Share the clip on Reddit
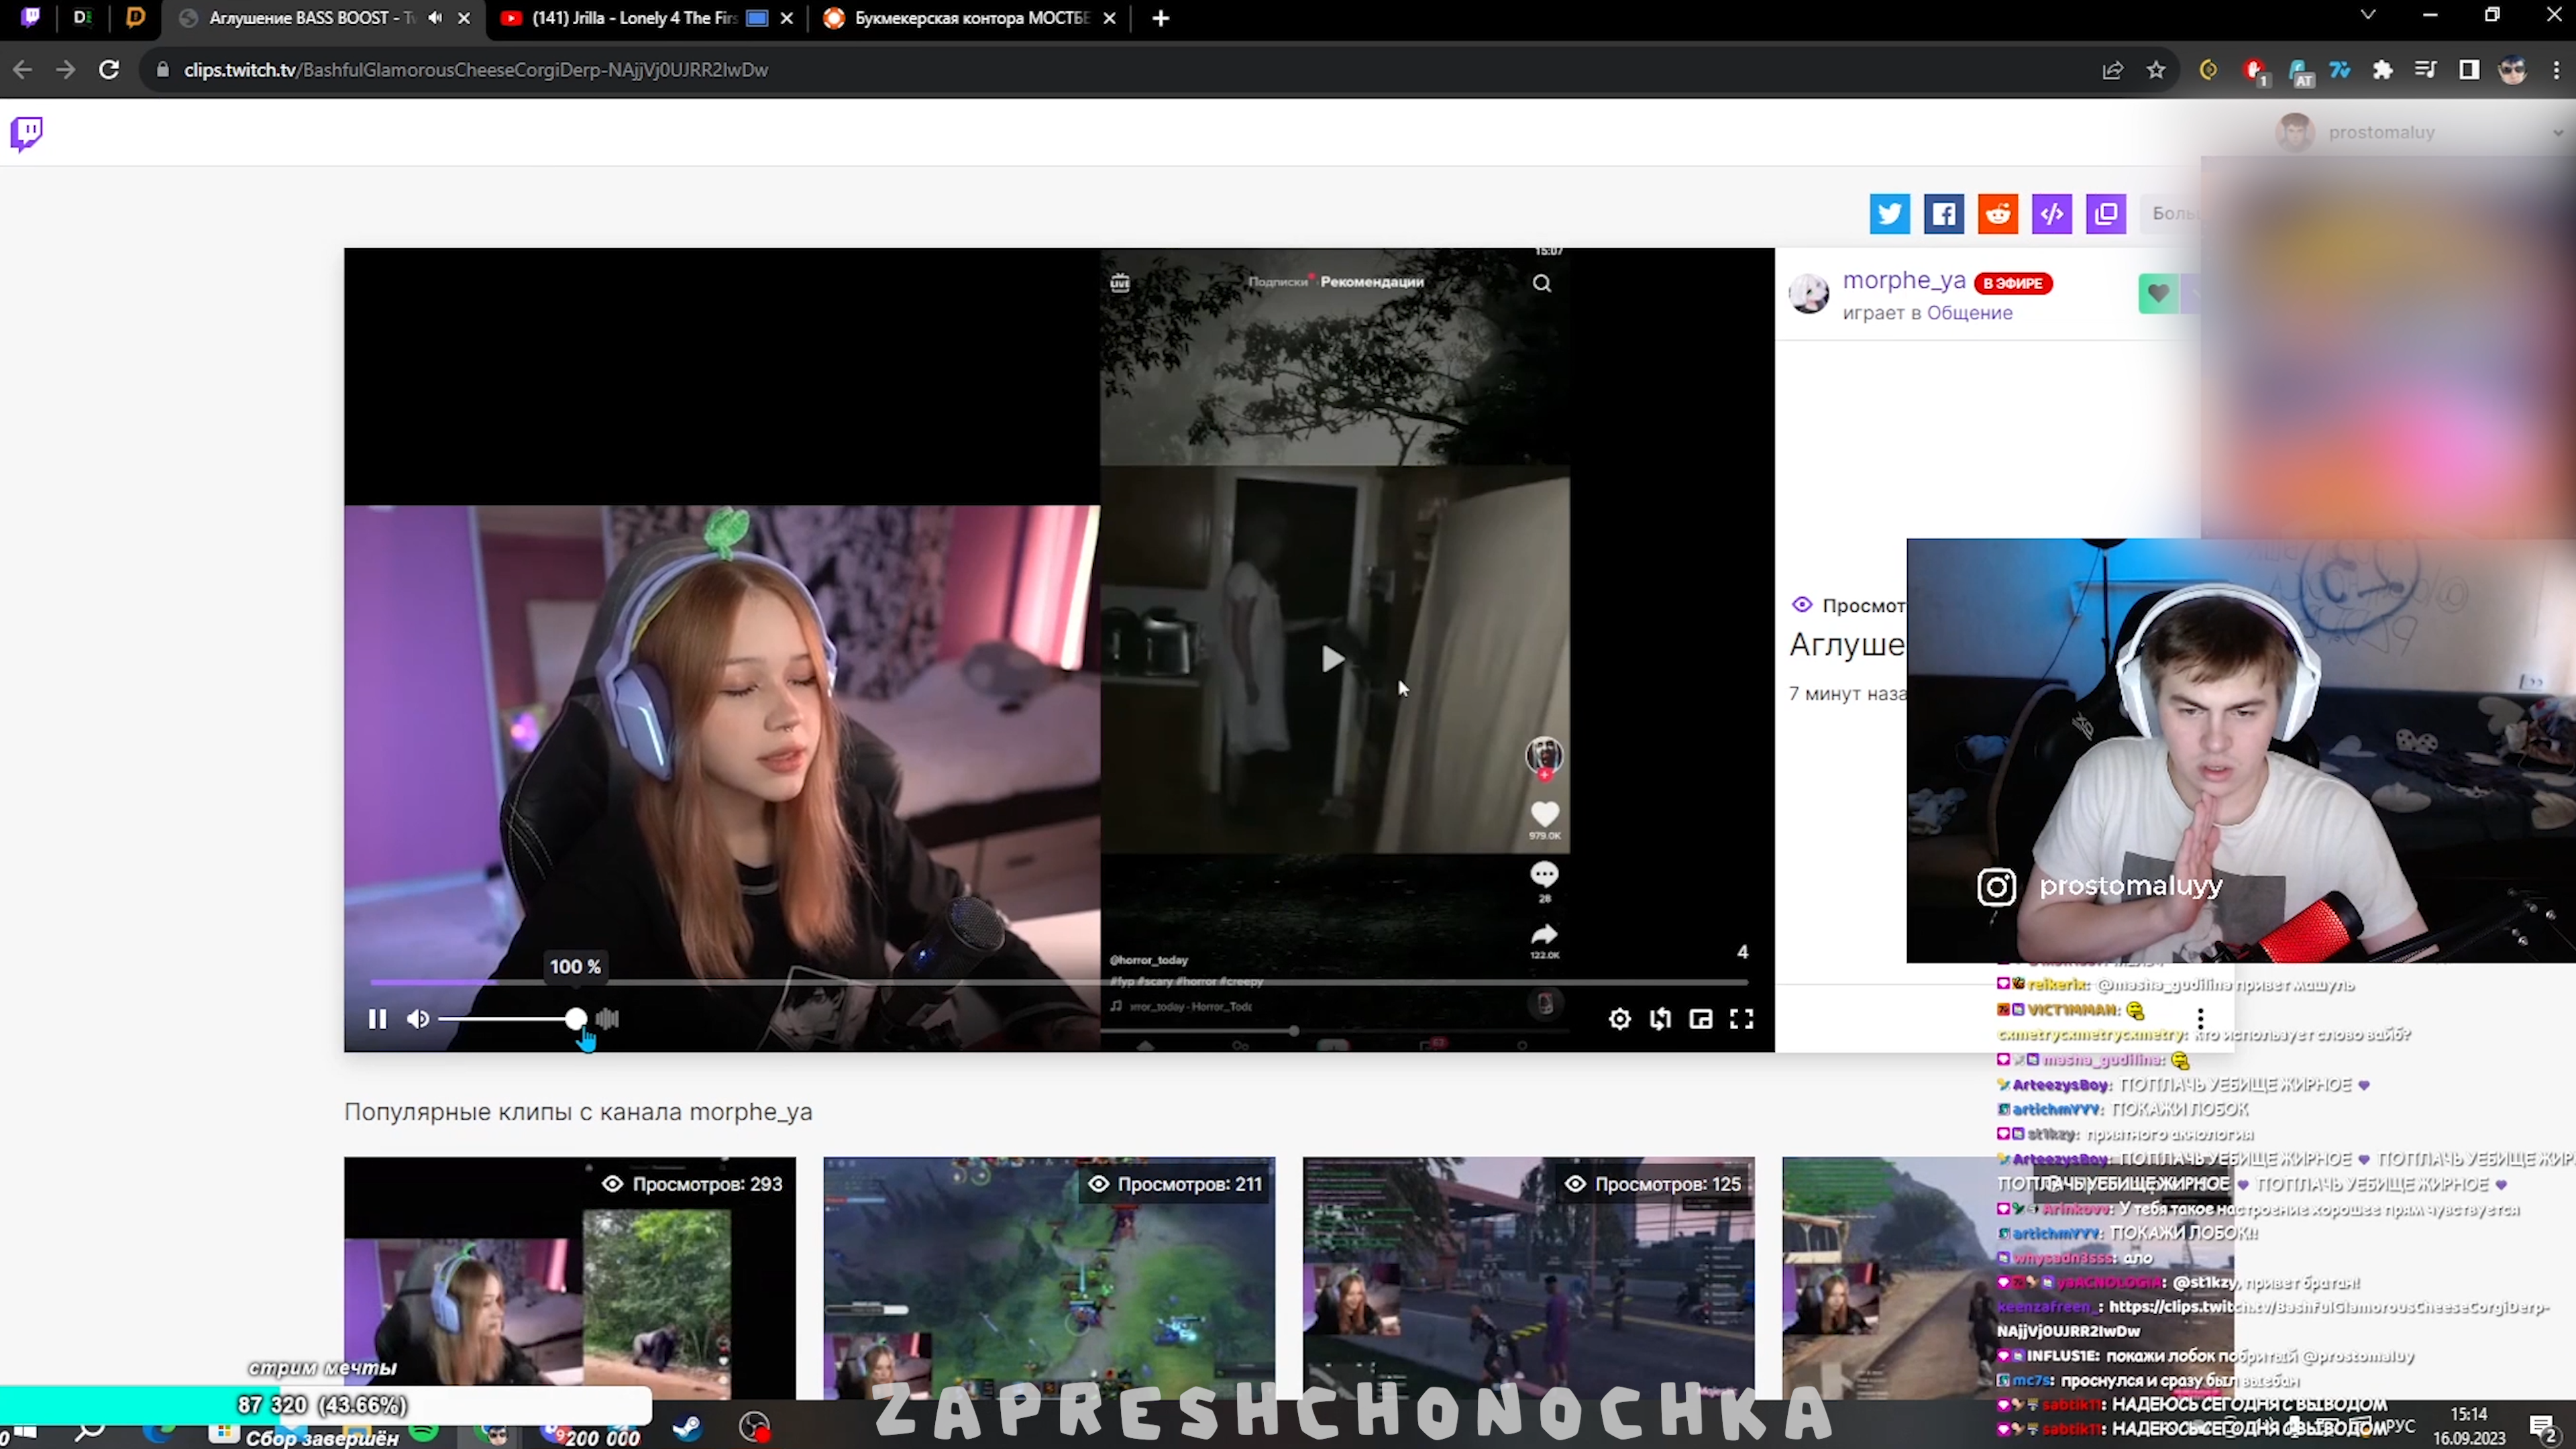Image resolution: width=2576 pixels, height=1449 pixels. pos(1997,214)
